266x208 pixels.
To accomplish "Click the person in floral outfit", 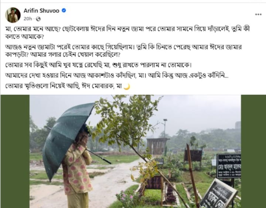I will coord(77,167).
